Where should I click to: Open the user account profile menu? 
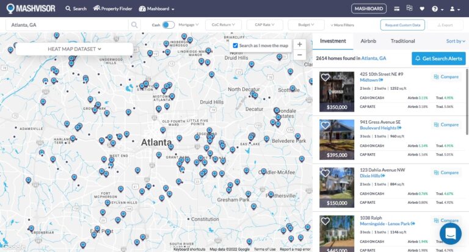coord(454,9)
